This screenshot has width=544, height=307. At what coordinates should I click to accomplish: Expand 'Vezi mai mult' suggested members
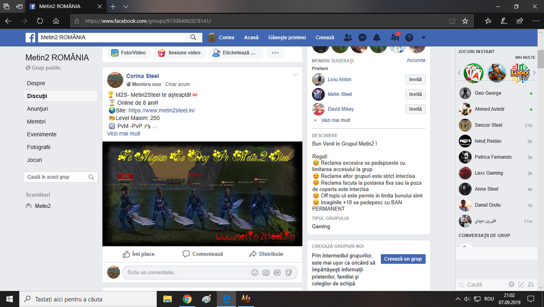pyautogui.click(x=336, y=120)
